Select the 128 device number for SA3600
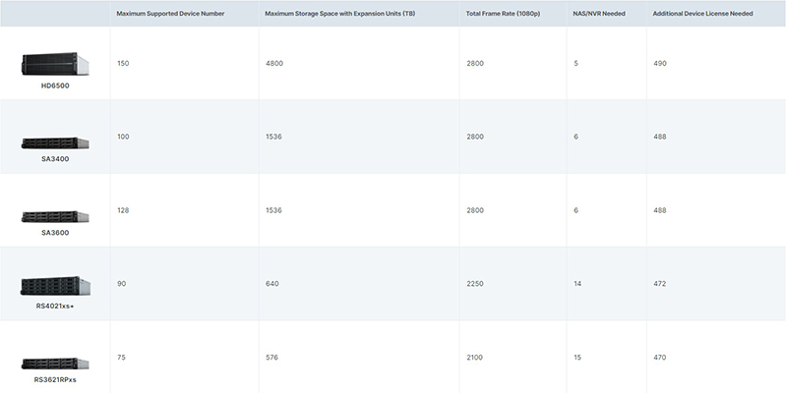 (123, 210)
